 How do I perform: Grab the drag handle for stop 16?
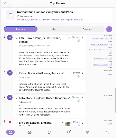coord(5,37)
